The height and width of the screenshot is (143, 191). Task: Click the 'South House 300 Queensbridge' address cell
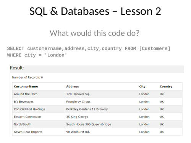[x=89, y=124]
